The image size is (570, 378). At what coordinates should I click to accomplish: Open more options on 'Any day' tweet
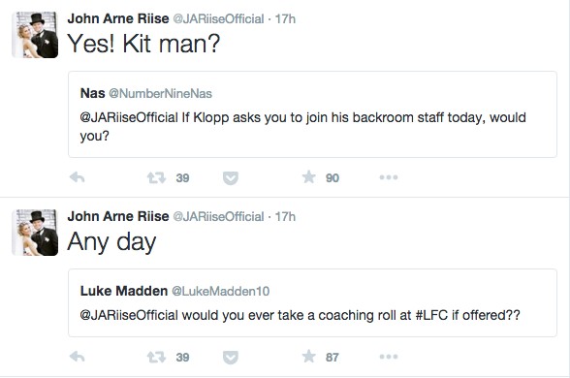tap(389, 357)
